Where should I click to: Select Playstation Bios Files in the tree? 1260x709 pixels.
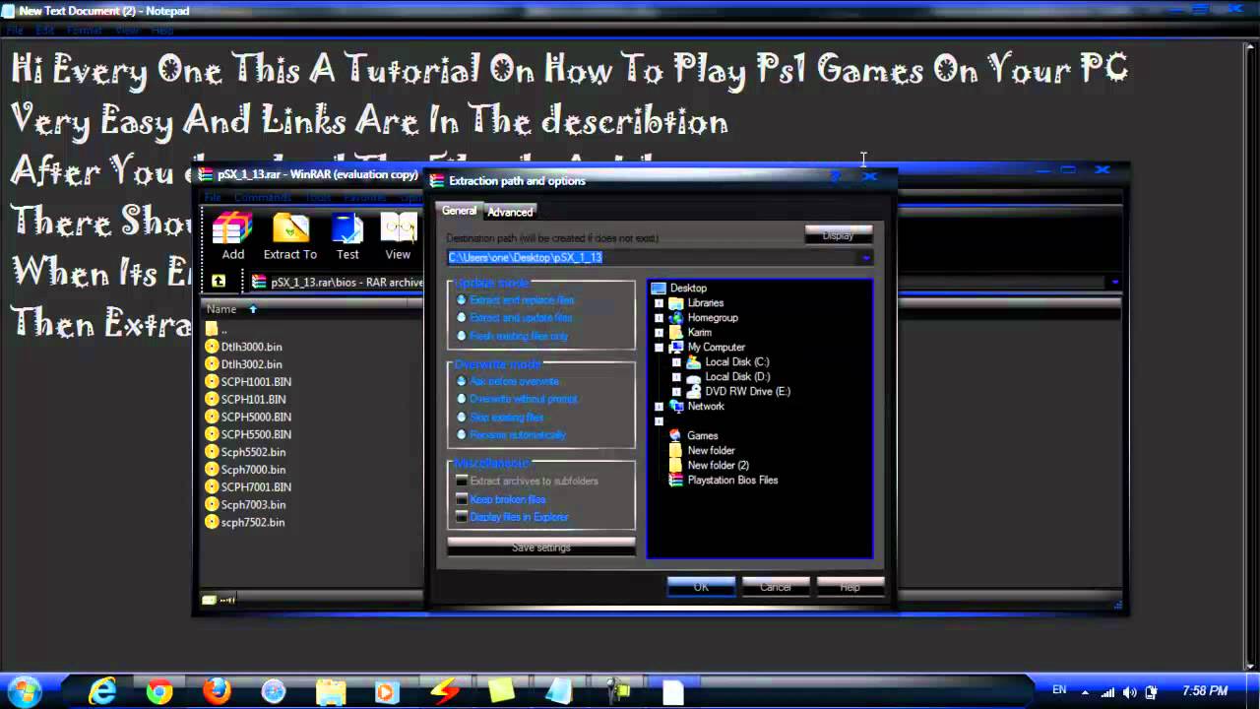point(723,481)
